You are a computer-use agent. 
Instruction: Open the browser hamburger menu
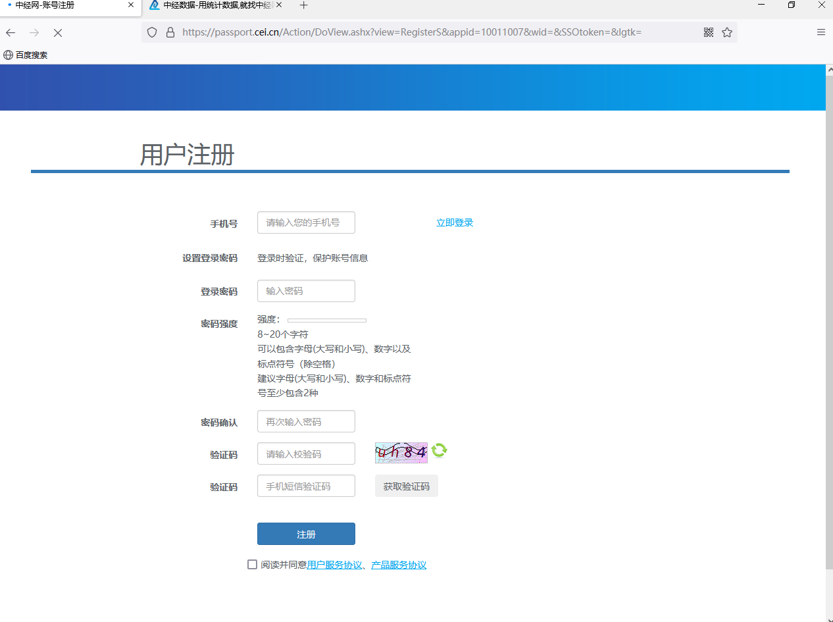click(821, 32)
